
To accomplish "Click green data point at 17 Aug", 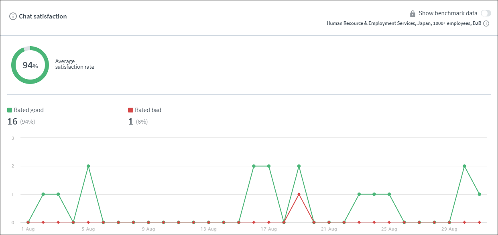I will pyautogui.click(x=269, y=166).
